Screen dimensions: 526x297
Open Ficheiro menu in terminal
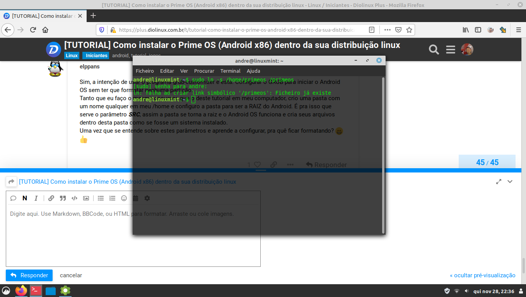[x=145, y=71]
